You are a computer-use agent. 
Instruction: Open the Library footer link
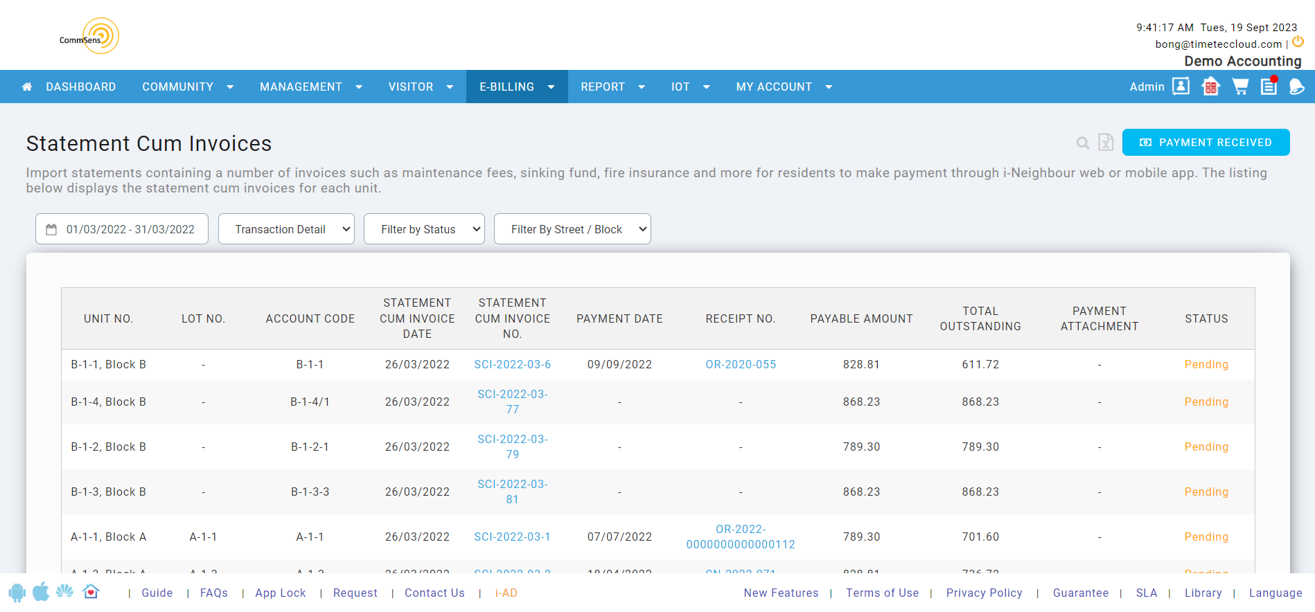(1203, 593)
